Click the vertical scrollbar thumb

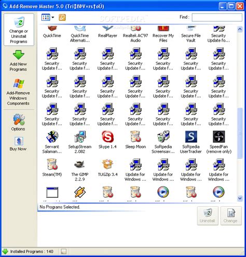coord(240,133)
